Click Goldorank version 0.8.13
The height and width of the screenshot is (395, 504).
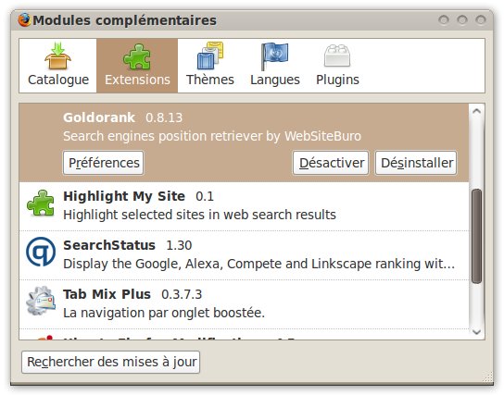pos(164,117)
